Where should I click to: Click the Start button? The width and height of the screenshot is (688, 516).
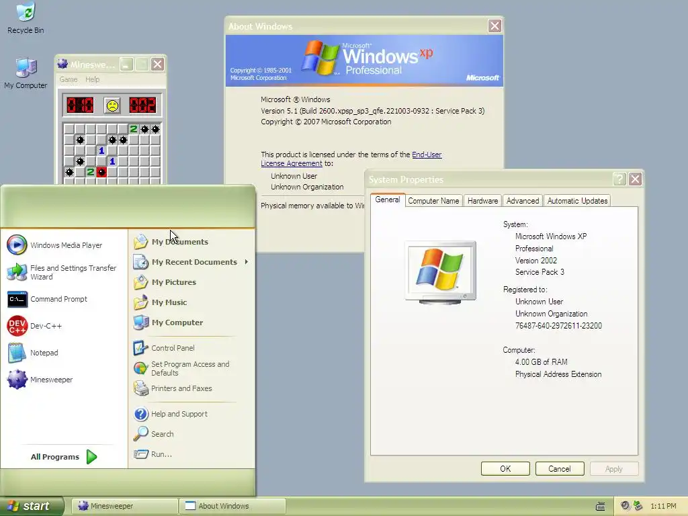[x=32, y=506]
